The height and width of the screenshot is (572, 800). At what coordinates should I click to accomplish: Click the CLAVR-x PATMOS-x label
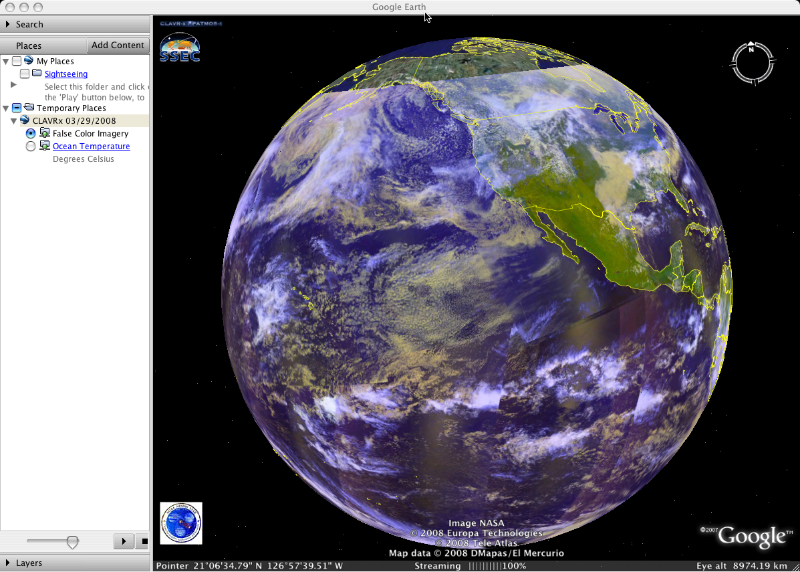[191, 23]
